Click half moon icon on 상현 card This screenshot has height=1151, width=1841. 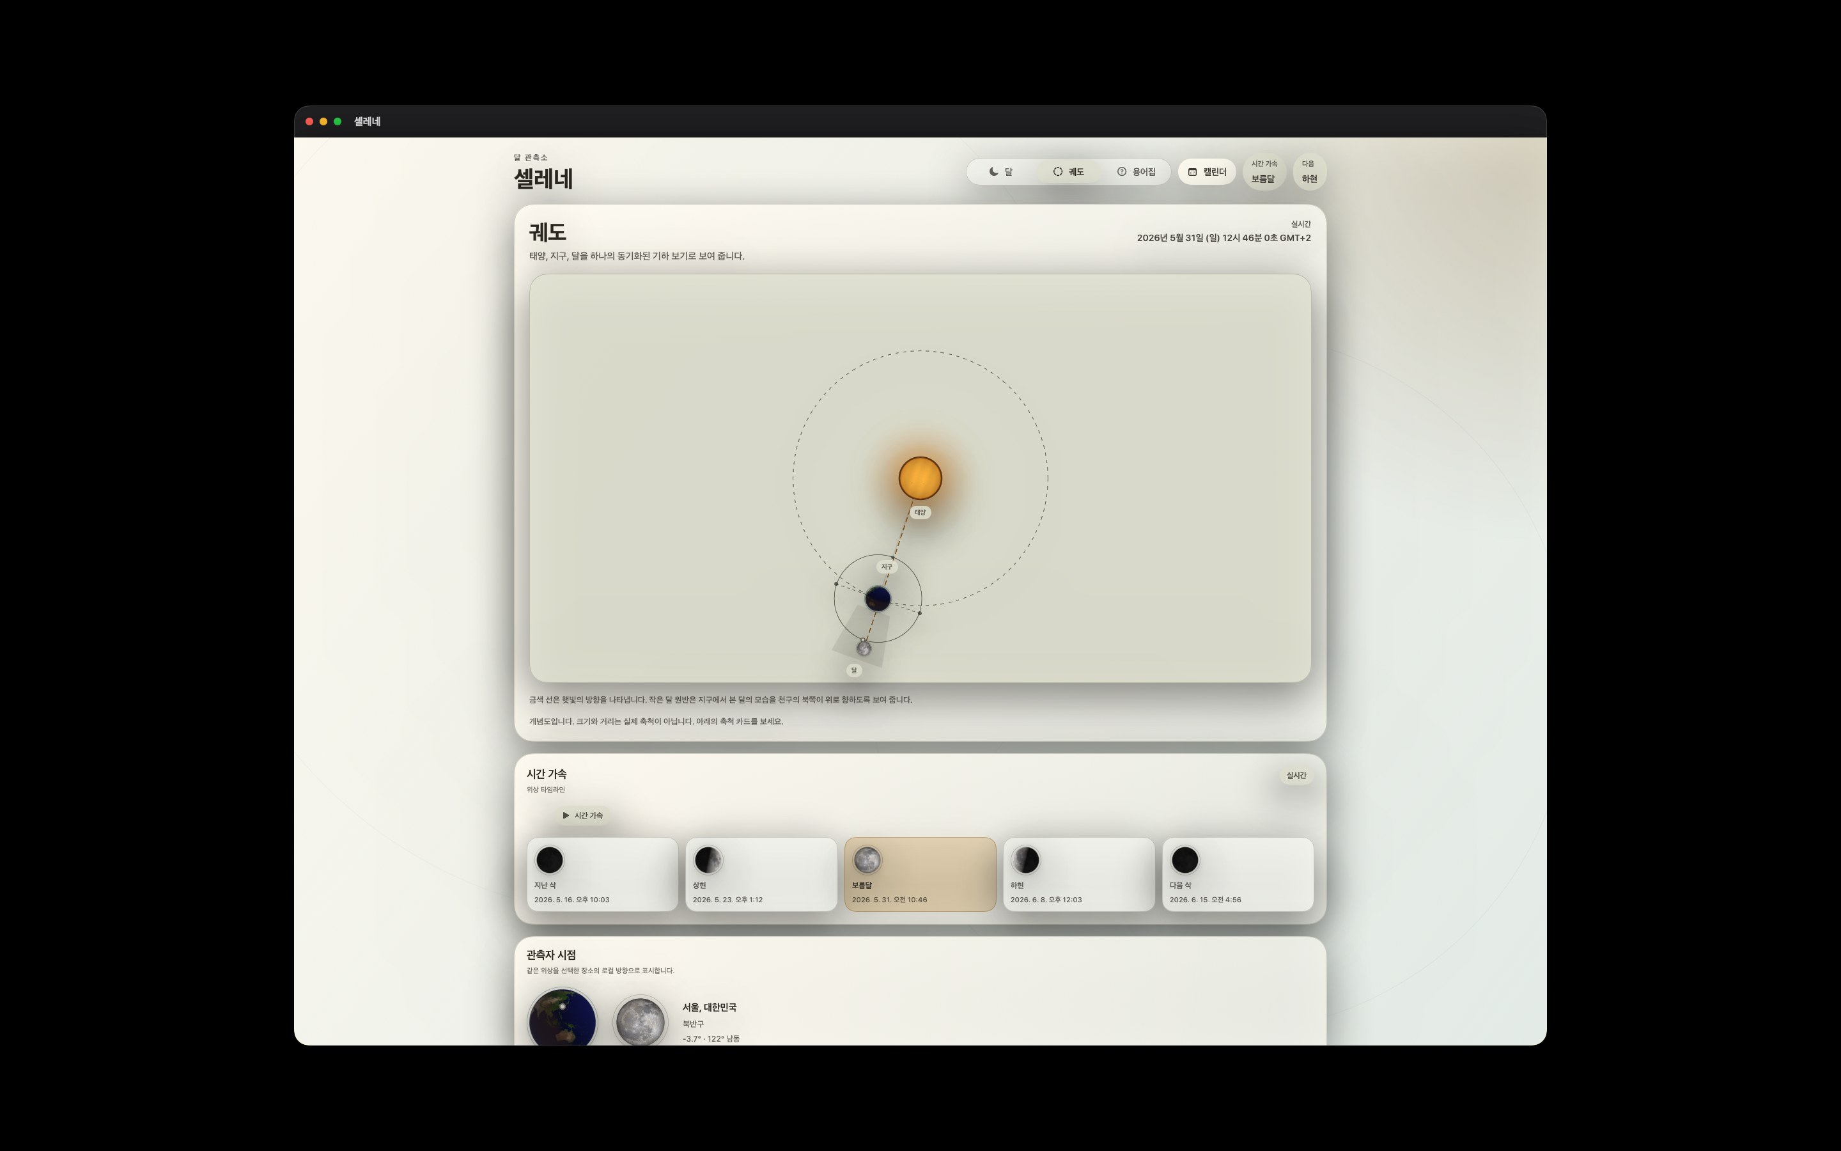(x=708, y=860)
